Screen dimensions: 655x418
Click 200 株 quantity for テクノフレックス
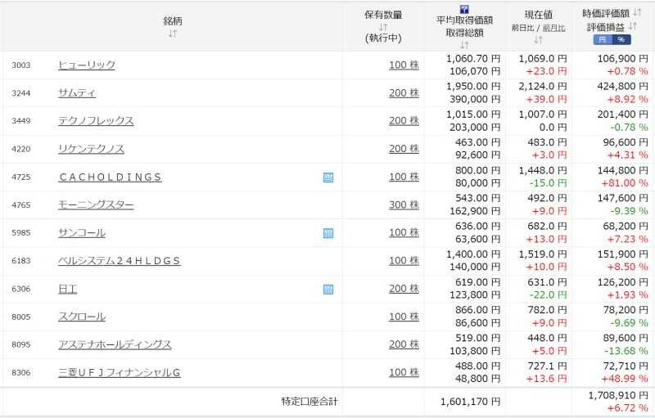[404, 120]
